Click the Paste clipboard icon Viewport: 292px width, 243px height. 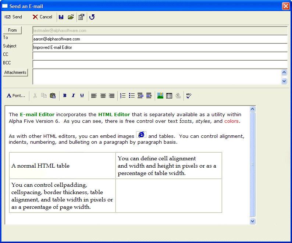click(53, 96)
